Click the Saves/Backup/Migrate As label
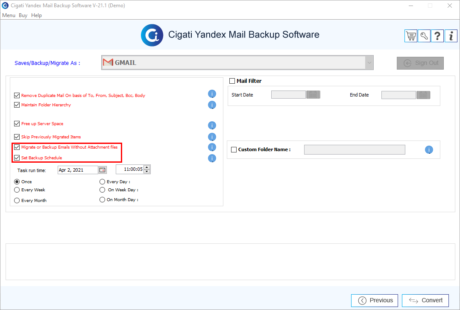The height and width of the screenshot is (310, 460). 47,63
